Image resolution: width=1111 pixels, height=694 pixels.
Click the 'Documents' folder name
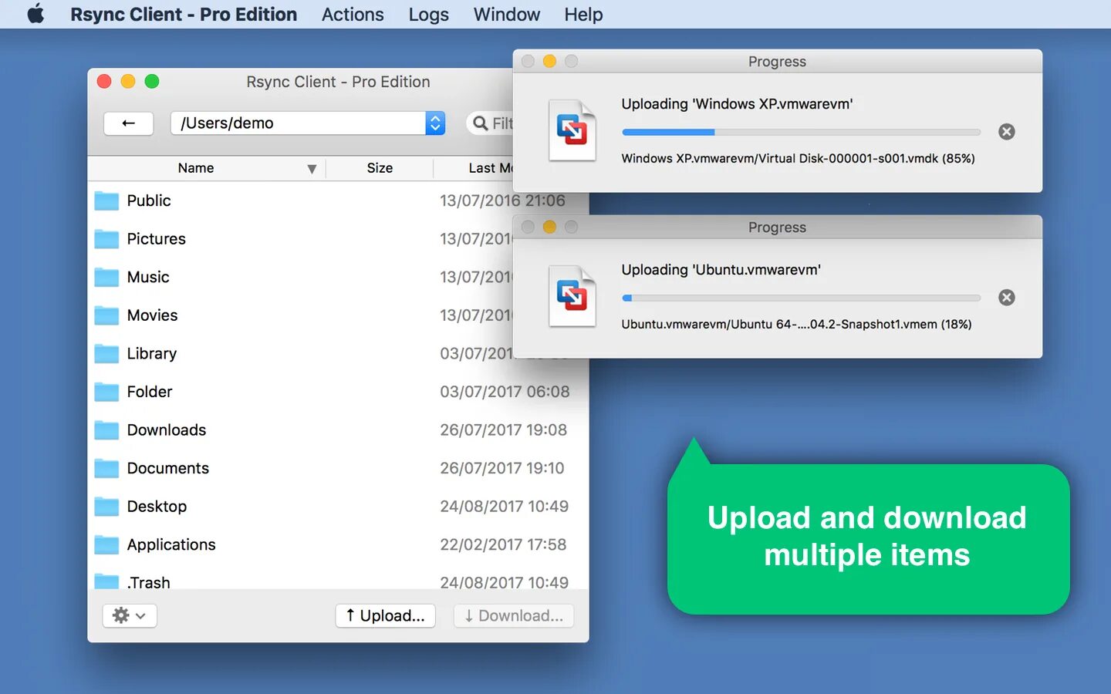pyautogui.click(x=168, y=468)
